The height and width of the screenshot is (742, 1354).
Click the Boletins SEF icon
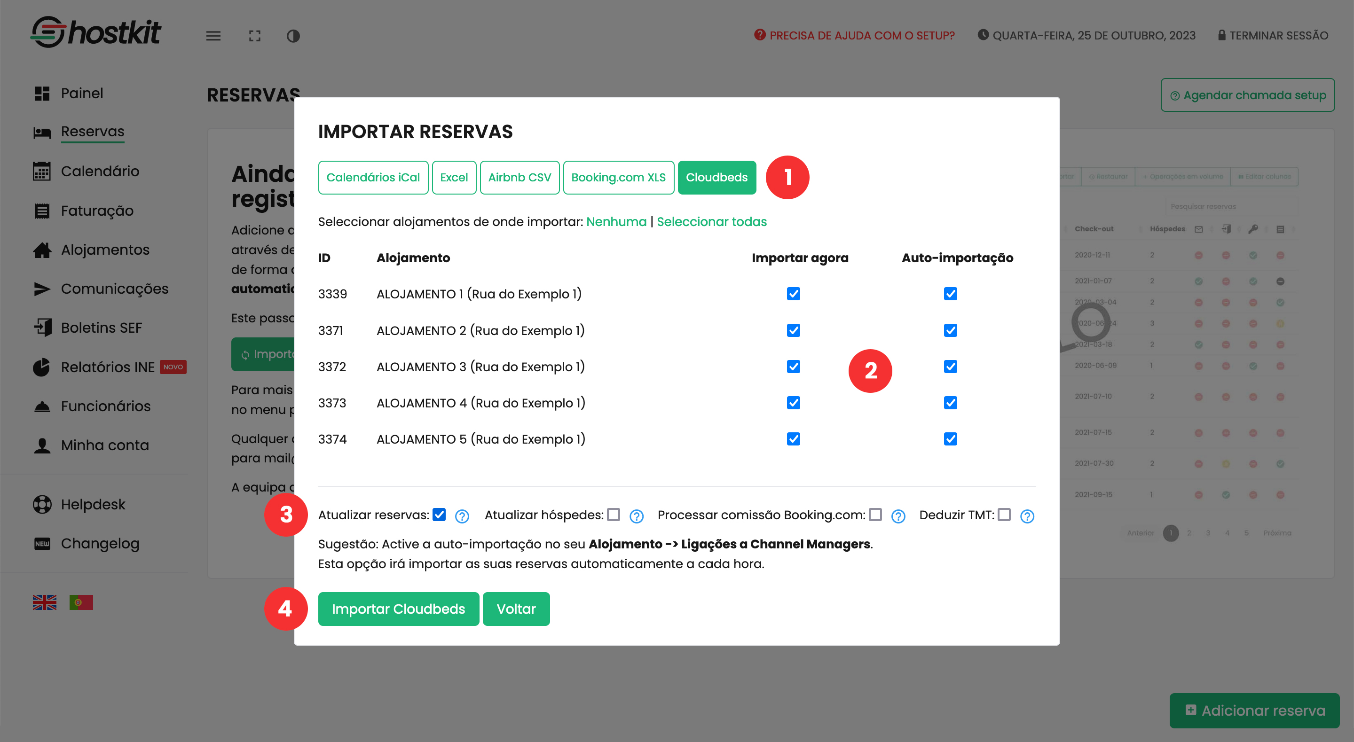[x=42, y=328]
